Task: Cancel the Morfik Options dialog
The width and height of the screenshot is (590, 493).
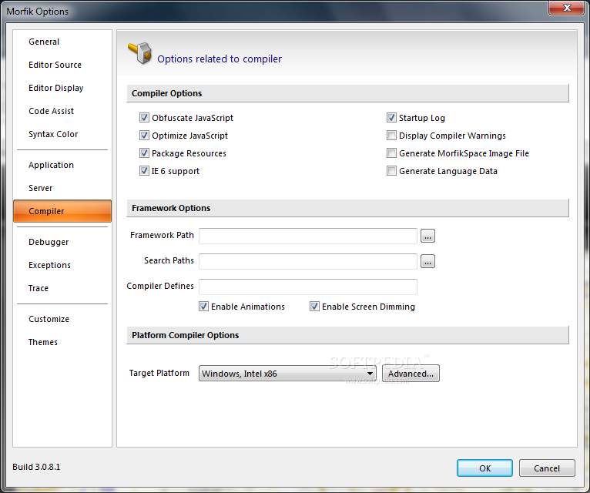Action: pyautogui.click(x=547, y=468)
